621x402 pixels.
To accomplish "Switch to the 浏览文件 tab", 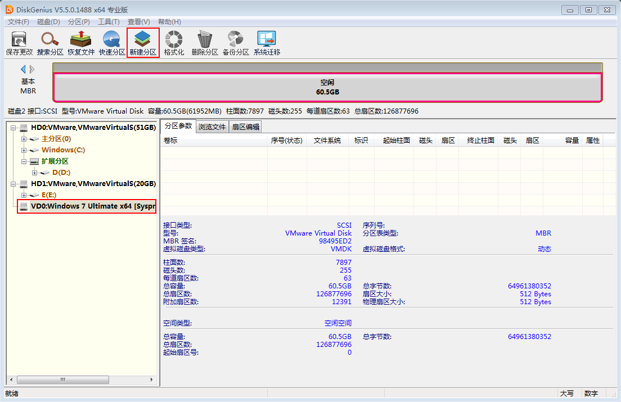I will [x=212, y=127].
